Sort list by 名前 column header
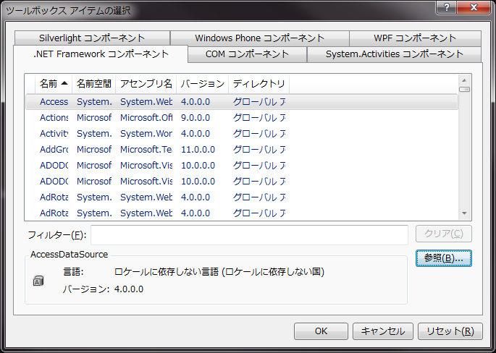This screenshot has width=496, height=353. 54,84
